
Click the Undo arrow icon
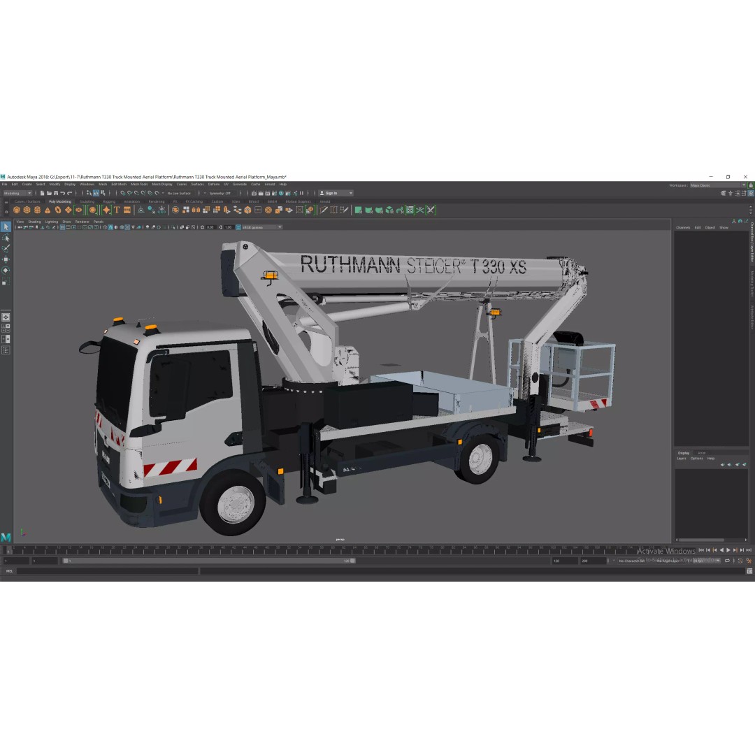coord(63,193)
